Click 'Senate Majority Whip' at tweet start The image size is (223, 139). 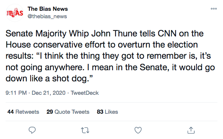tap(47, 34)
